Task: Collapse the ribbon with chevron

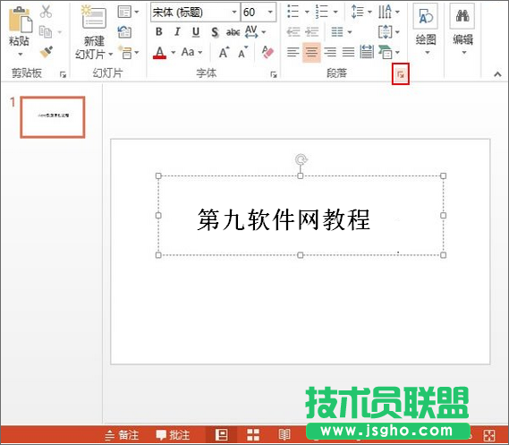Action: click(497, 74)
